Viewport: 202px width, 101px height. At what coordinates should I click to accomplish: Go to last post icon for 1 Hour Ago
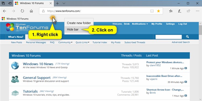(x=186, y=95)
